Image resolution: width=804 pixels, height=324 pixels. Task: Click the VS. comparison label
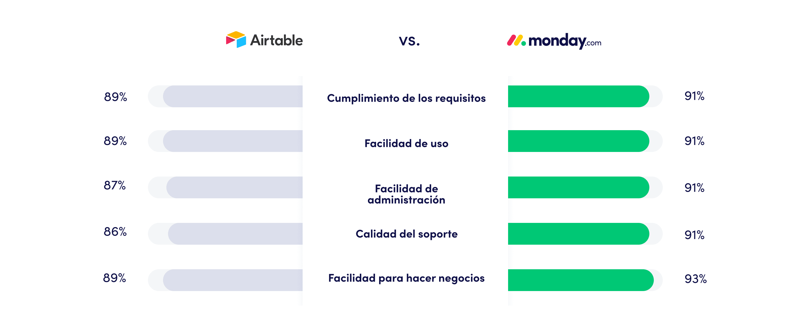401,36
